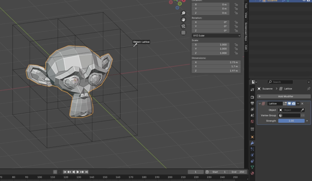Switch to the View sidebar tab
The image size is (312, 181).
coord(246,15)
